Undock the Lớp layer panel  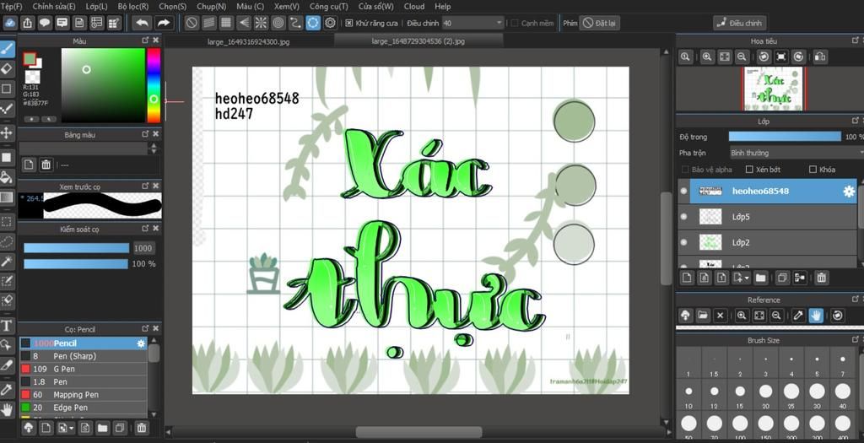point(856,120)
